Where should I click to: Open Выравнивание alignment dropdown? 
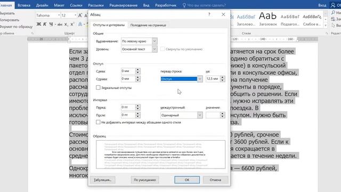[155, 41]
